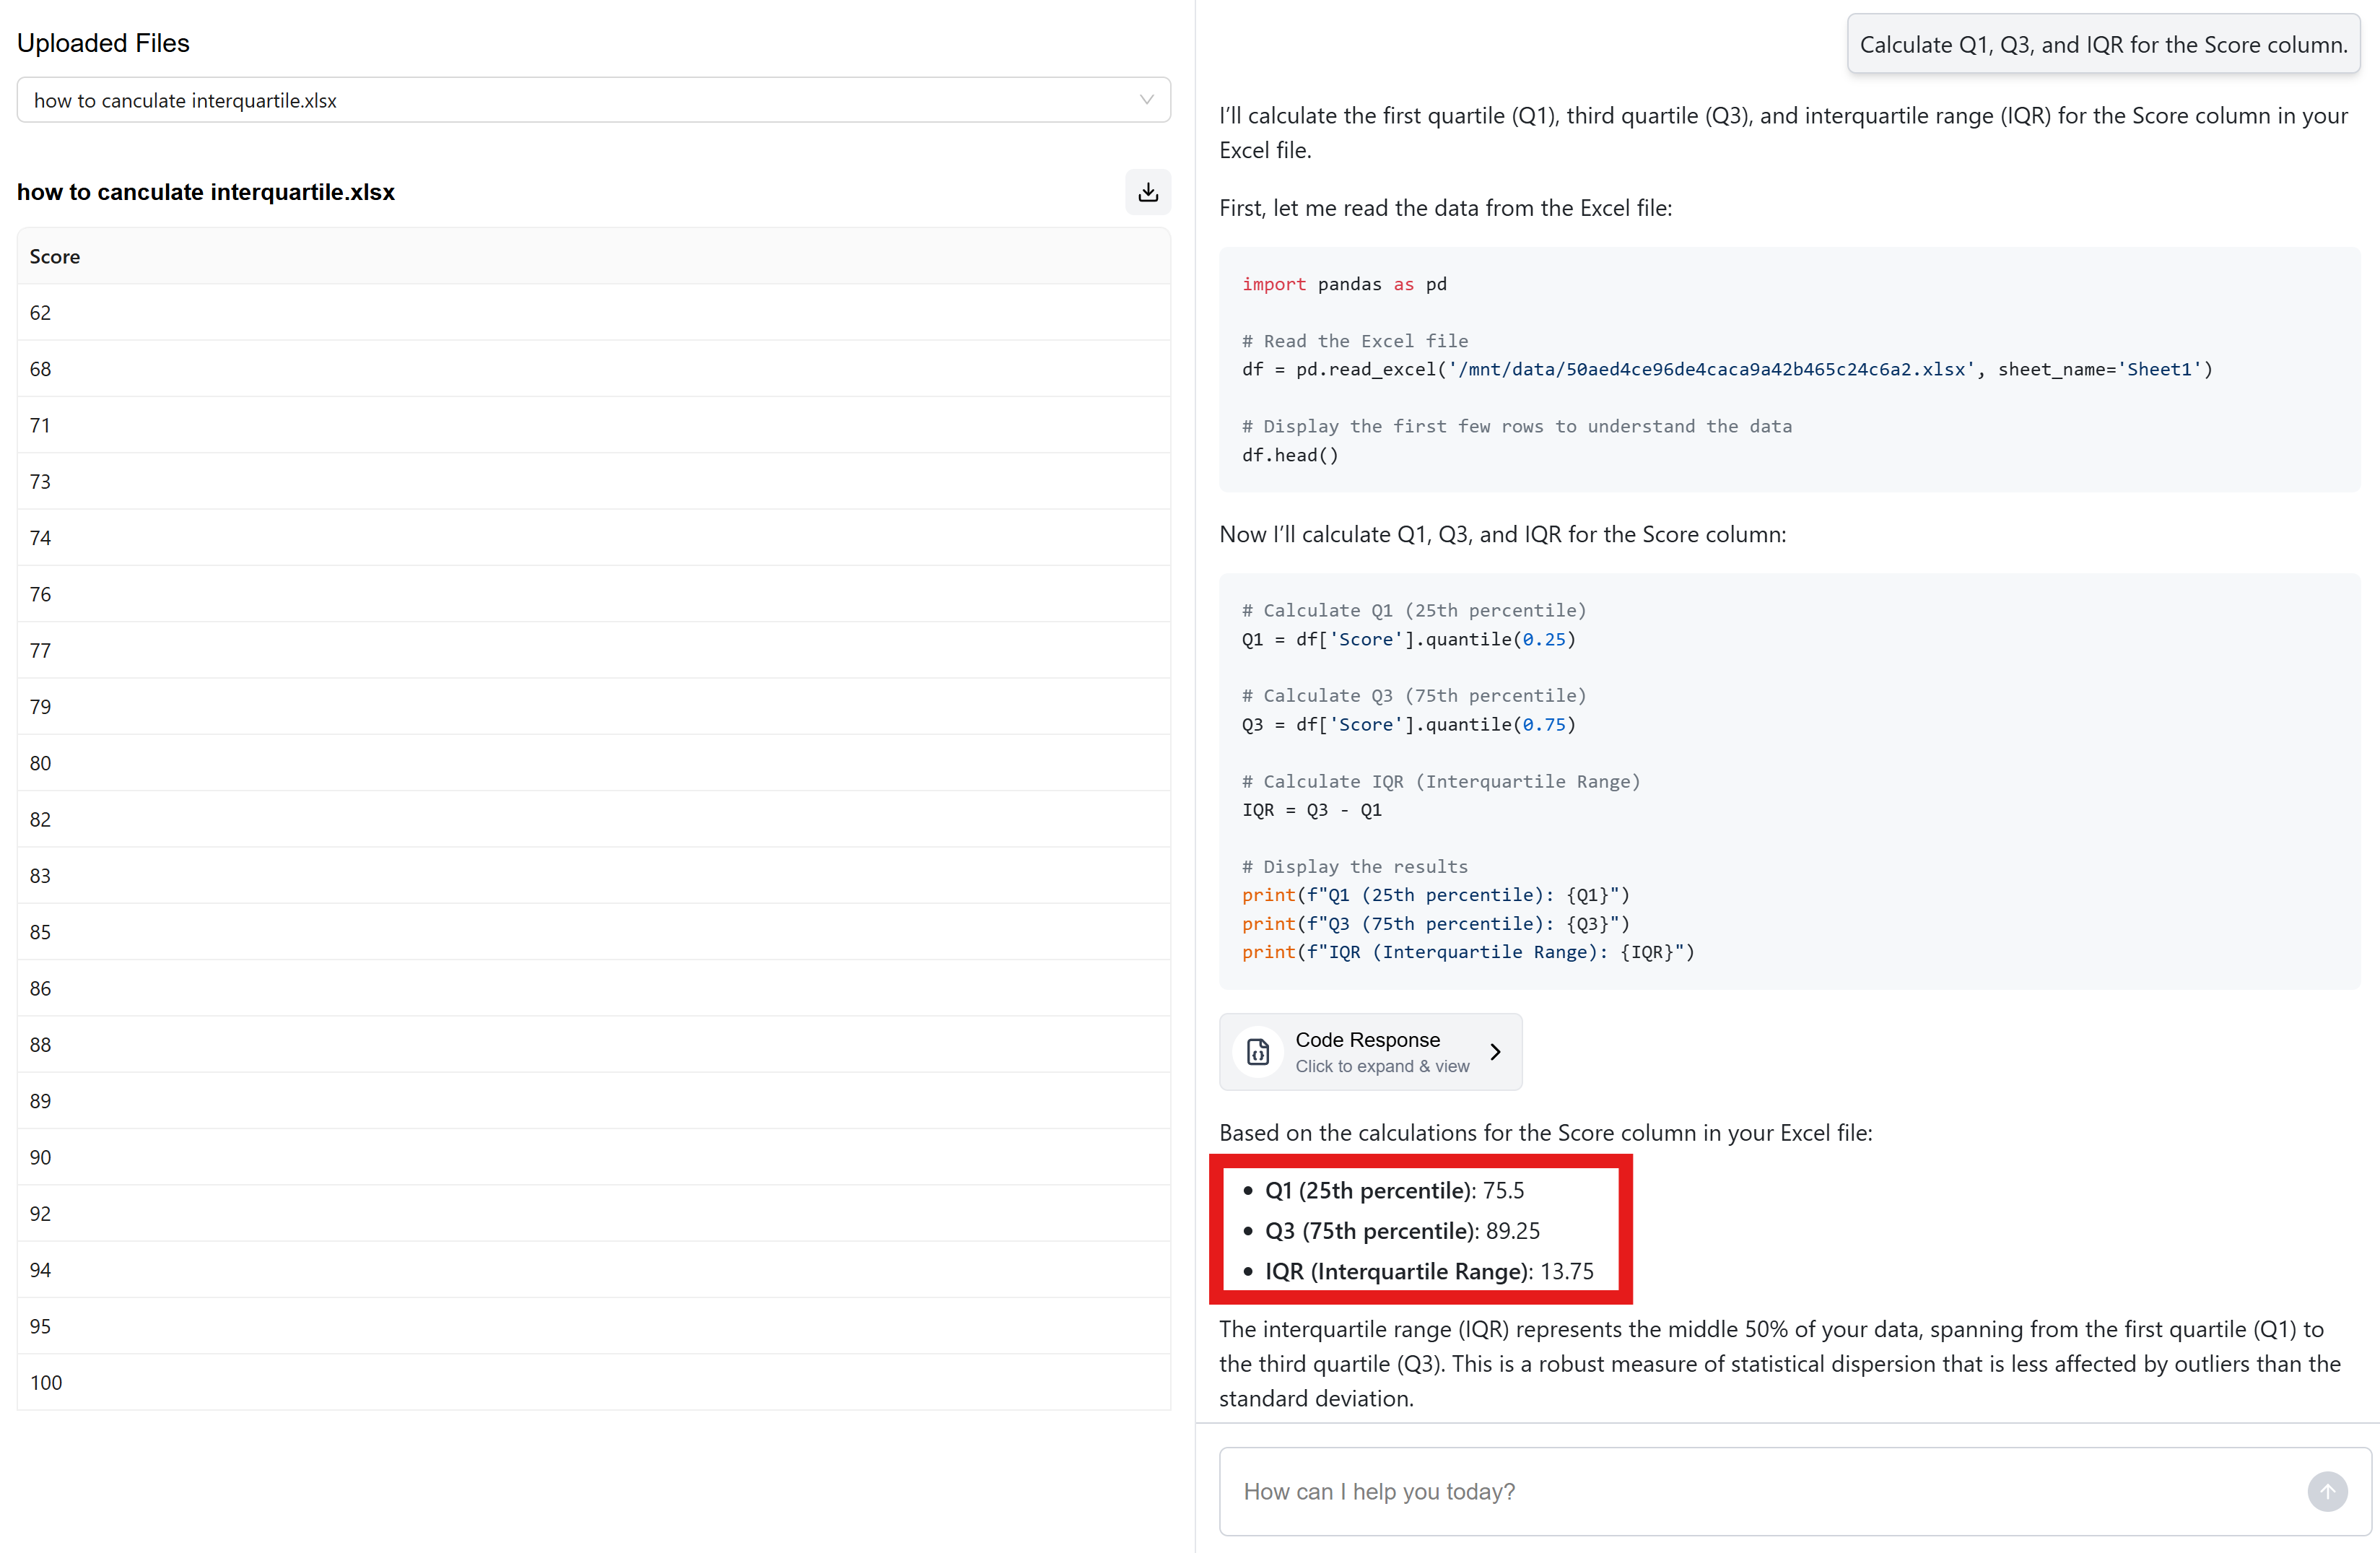The width and height of the screenshot is (2380, 1553).
Task: Click the download file icon
Action: tap(1147, 192)
